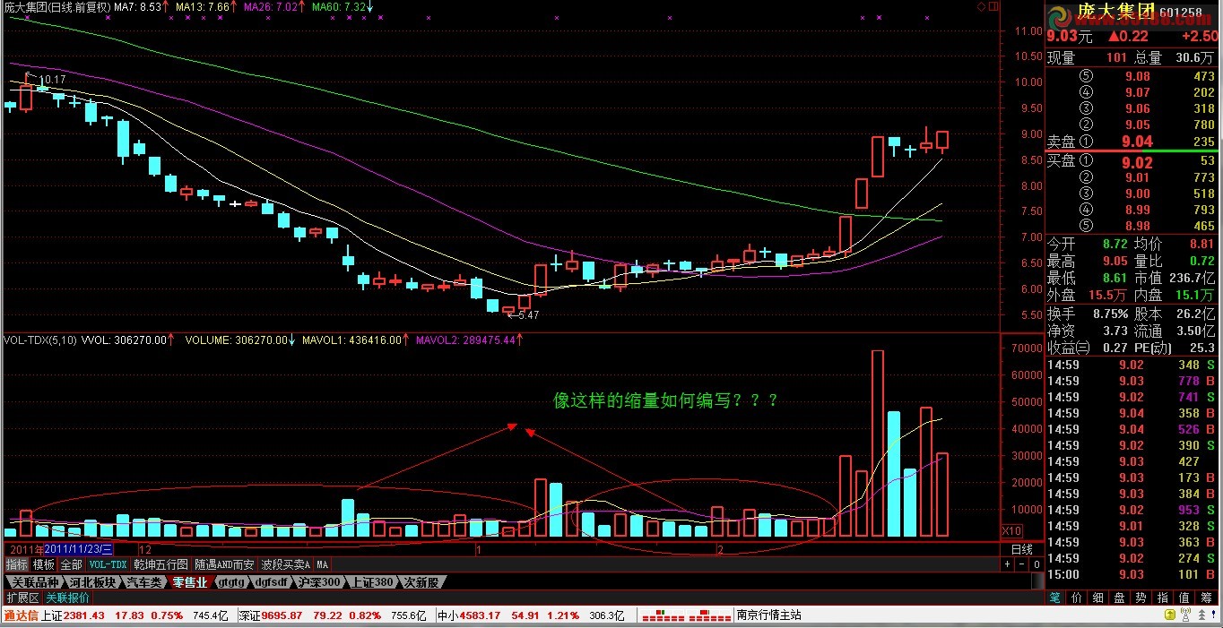The width and height of the screenshot is (1223, 628).
Task: Switch to the gtgtg tab
Action: pyautogui.click(x=231, y=581)
